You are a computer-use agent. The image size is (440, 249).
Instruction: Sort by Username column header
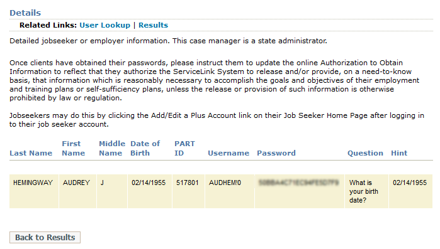pyautogui.click(x=228, y=153)
